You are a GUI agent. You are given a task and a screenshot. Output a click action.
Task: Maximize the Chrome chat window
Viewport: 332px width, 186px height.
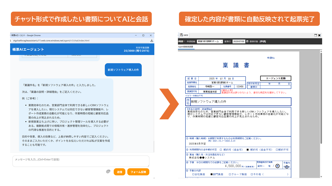(143, 35)
